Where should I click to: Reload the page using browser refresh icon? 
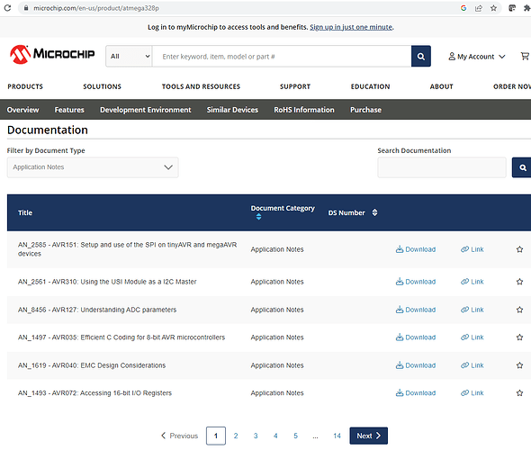pyautogui.click(x=7, y=8)
